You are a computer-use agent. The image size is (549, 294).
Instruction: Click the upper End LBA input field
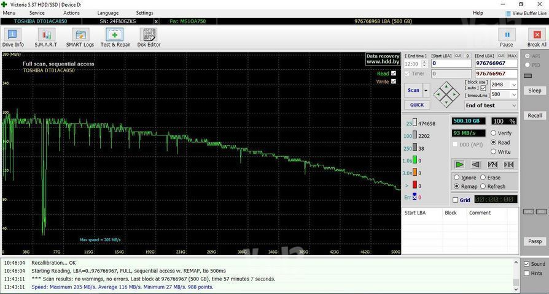pos(496,64)
